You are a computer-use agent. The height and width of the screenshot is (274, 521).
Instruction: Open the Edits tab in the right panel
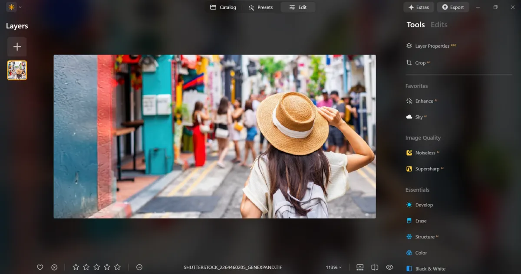[439, 25]
